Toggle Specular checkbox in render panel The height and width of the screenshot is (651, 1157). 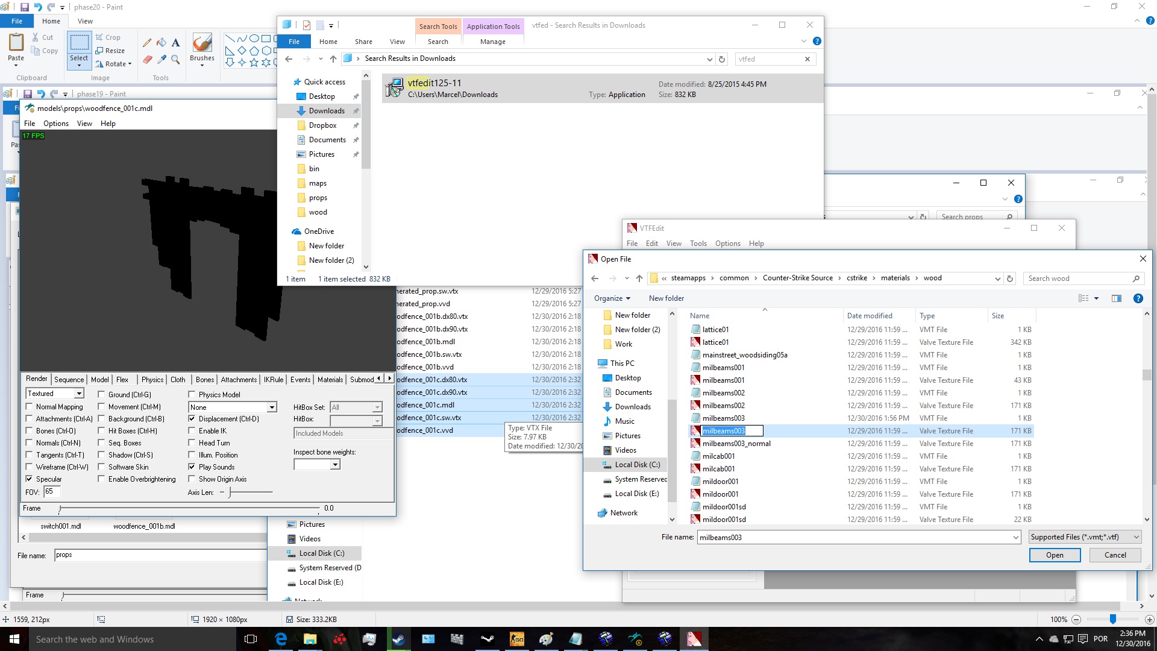(x=30, y=479)
